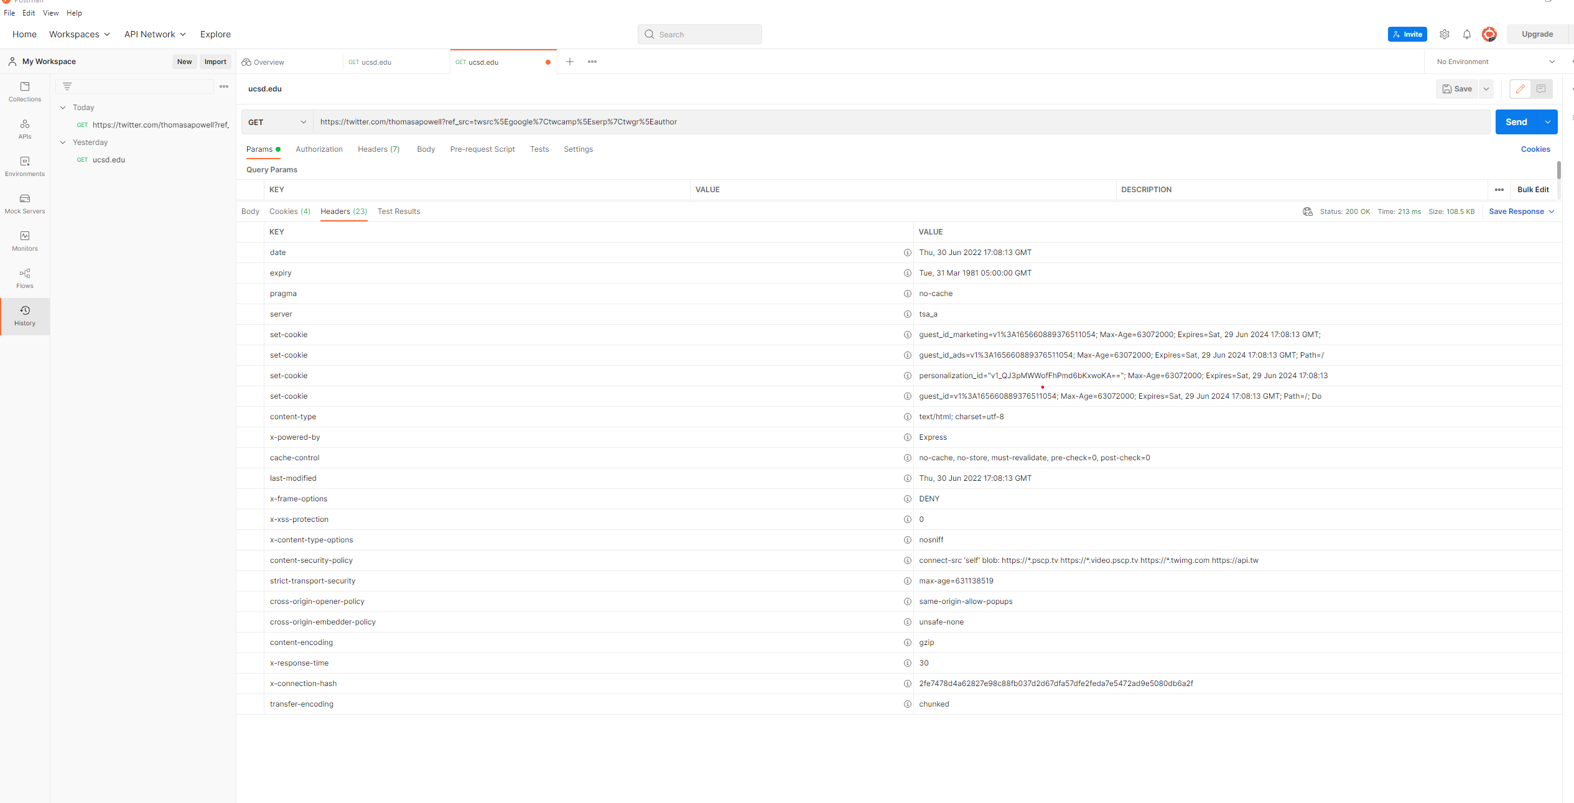Open the Collections sidebar panel

tap(25, 91)
